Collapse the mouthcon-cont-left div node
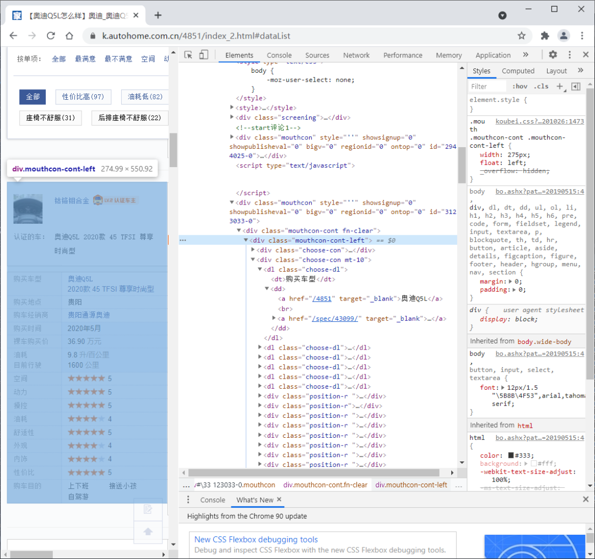Image resolution: width=595 pixels, height=559 pixels. point(246,240)
